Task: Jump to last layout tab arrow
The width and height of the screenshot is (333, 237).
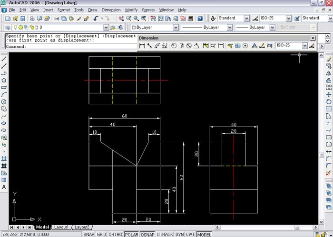Action: pos(29,227)
